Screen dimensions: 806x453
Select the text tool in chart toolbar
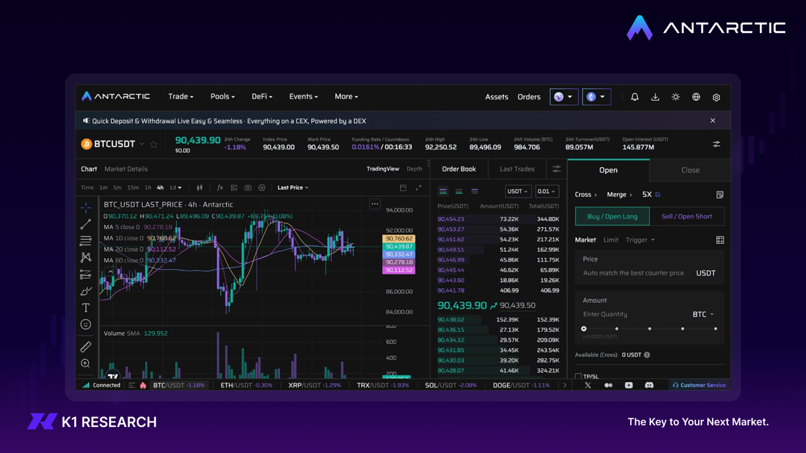pos(86,308)
